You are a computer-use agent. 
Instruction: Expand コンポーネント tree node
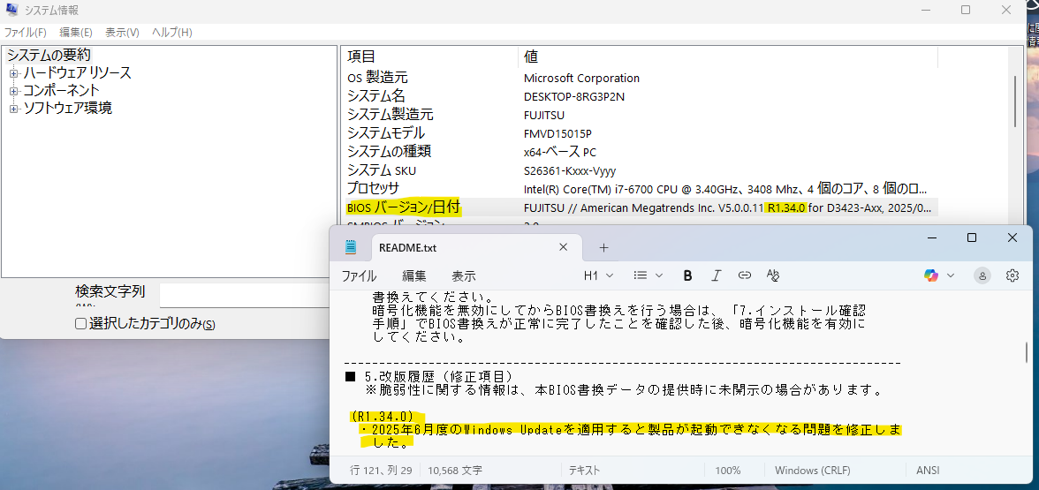click(14, 91)
